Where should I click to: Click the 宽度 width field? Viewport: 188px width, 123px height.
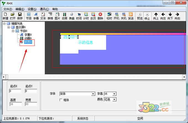[31, 104]
